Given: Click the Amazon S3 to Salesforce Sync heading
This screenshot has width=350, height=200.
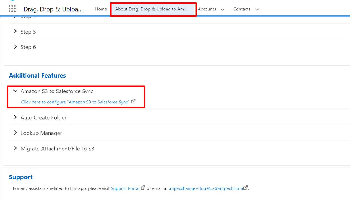Looking at the screenshot, I should coord(57,91).
